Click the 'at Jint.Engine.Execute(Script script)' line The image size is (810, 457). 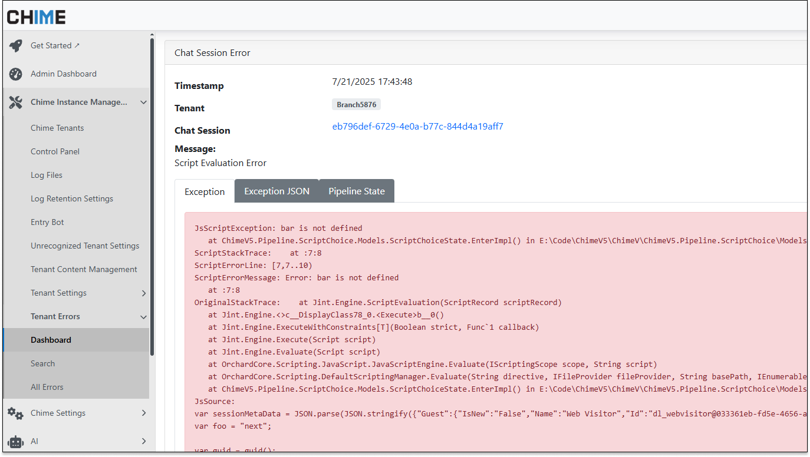pyautogui.click(x=292, y=339)
